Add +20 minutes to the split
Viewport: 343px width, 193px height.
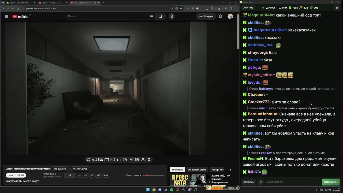tap(106, 175)
